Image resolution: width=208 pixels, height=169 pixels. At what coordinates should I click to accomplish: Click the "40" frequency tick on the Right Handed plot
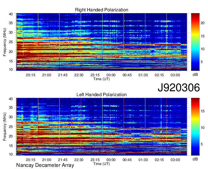pos(11,14)
